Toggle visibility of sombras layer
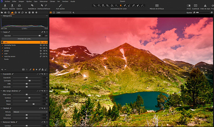 pyautogui.click(x=2, y=48)
